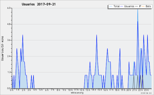Click the '23 h' x-axis label

click(x=146, y=90)
